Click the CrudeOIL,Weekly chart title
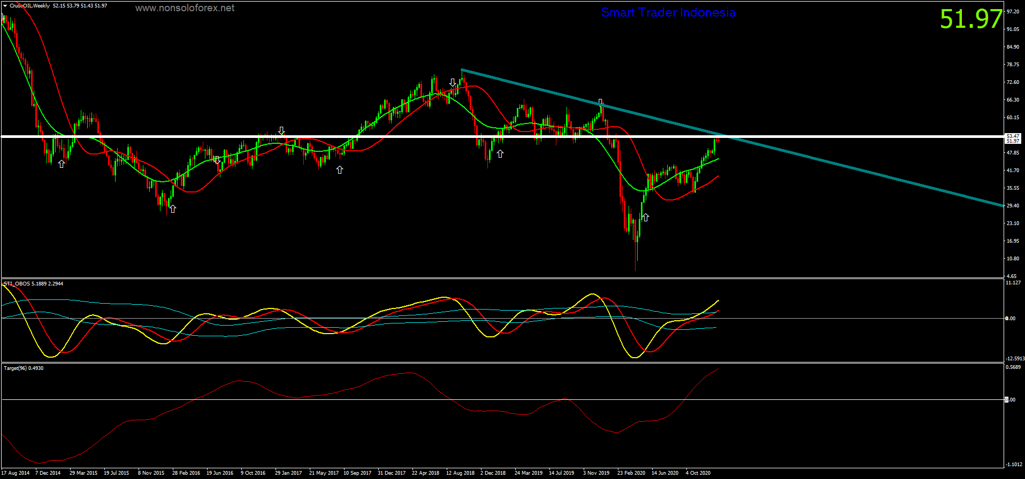The width and height of the screenshot is (1025, 479). pyautogui.click(x=29, y=6)
